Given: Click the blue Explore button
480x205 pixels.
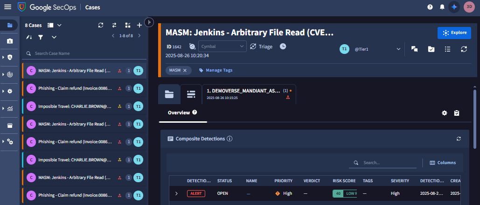Looking at the screenshot, I should click(x=454, y=33).
